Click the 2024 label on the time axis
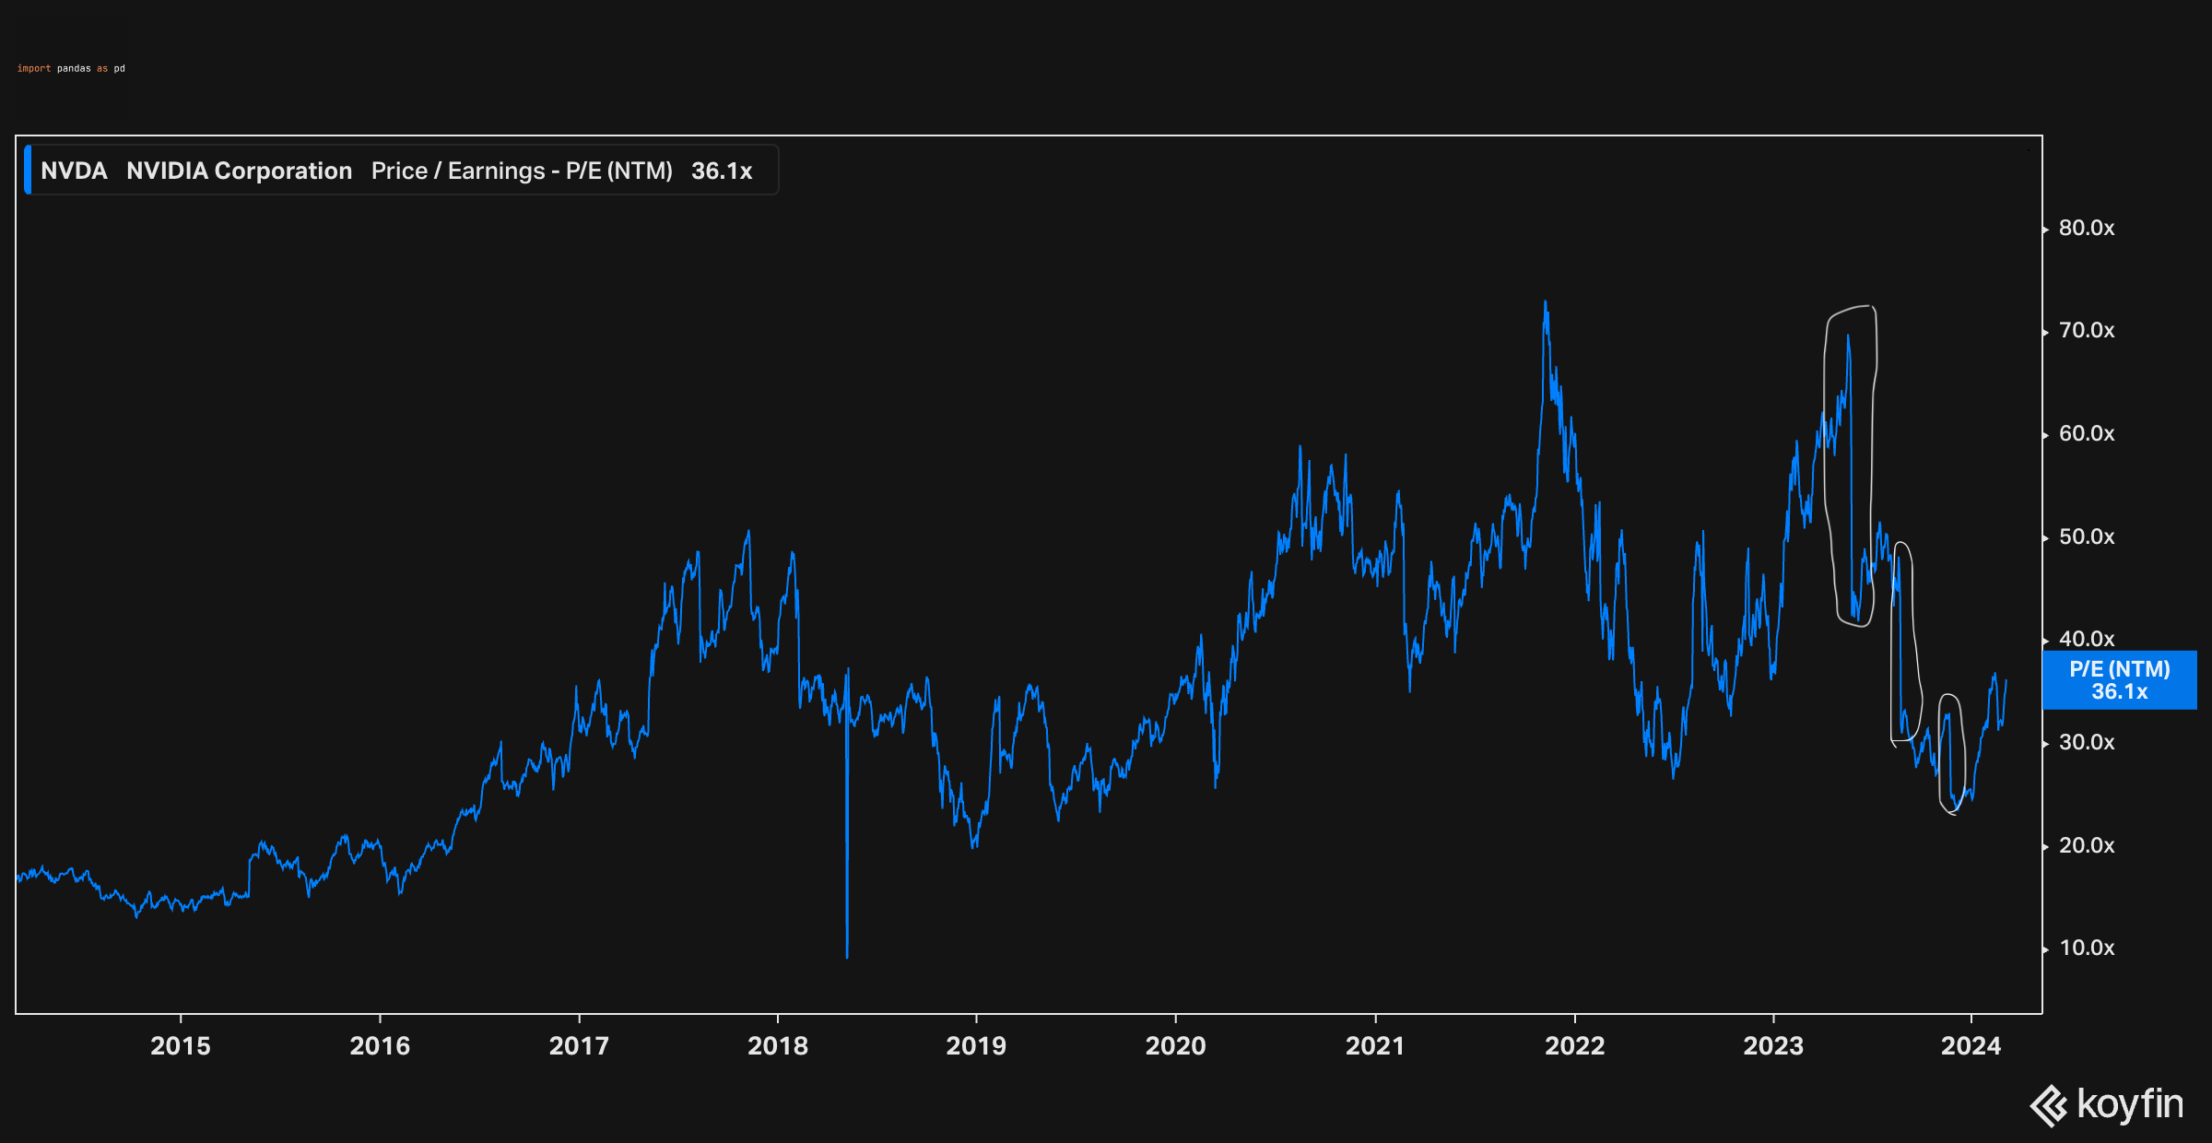The height and width of the screenshot is (1143, 2212). [1971, 1045]
